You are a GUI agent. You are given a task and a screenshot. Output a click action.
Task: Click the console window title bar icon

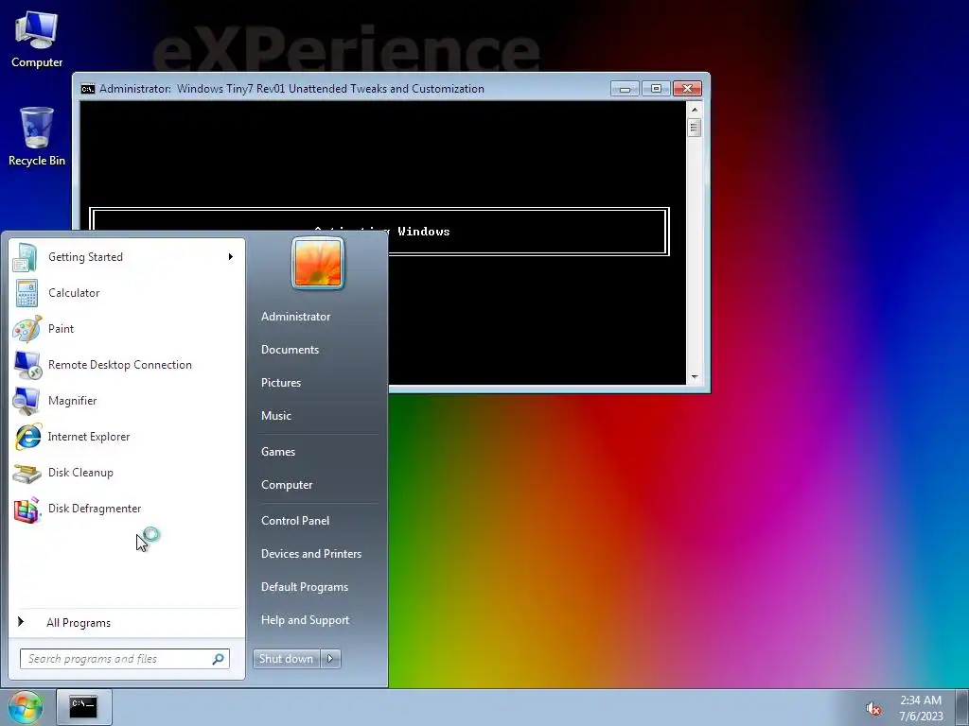point(88,89)
